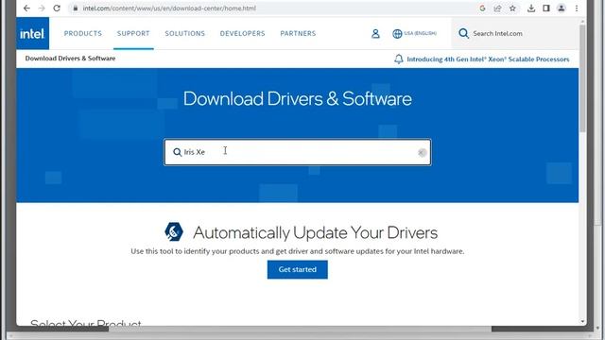Click the Get started button
The image size is (605, 340).
tap(298, 269)
